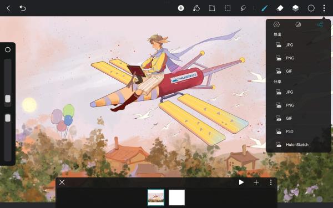Undo the last action

click(x=23, y=8)
